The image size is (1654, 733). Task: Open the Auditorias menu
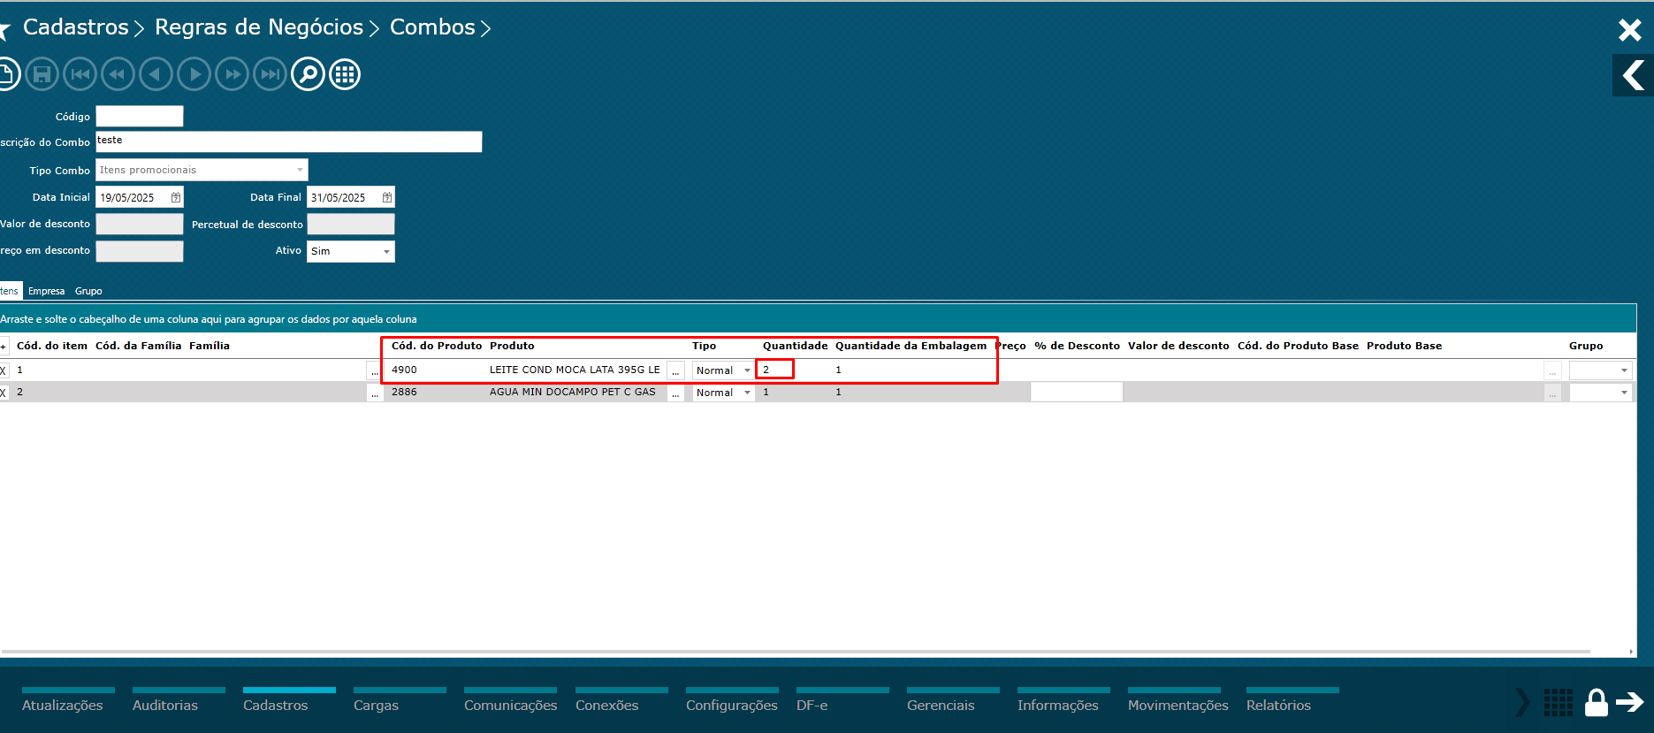pos(165,705)
